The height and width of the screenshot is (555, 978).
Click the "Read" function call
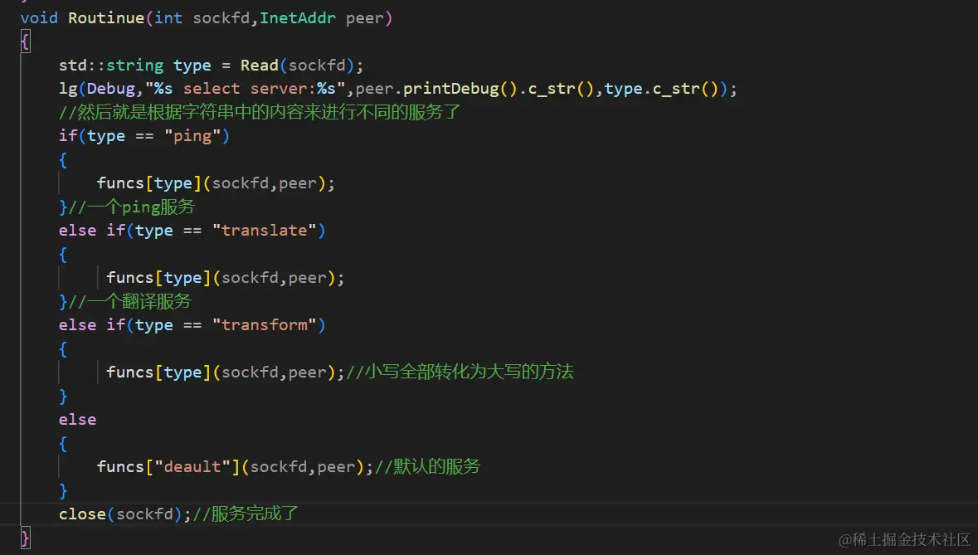pyautogui.click(x=260, y=66)
